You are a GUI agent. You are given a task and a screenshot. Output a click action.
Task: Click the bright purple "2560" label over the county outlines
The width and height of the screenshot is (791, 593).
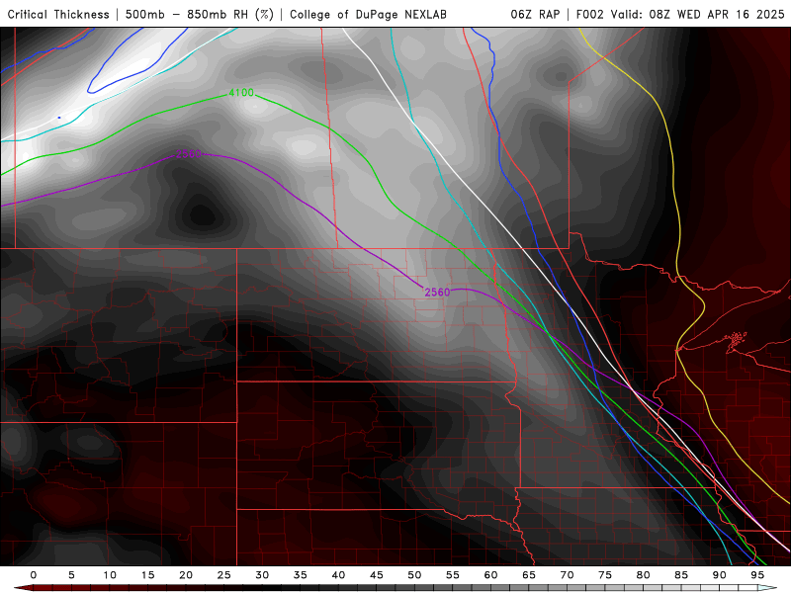[437, 292]
